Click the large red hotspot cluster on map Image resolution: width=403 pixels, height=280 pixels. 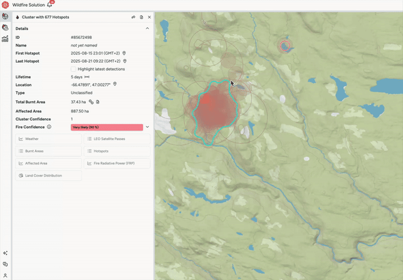tap(216, 110)
